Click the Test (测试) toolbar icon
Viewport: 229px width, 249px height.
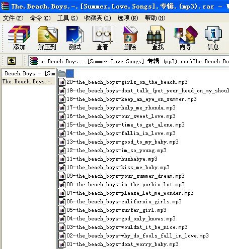75,34
